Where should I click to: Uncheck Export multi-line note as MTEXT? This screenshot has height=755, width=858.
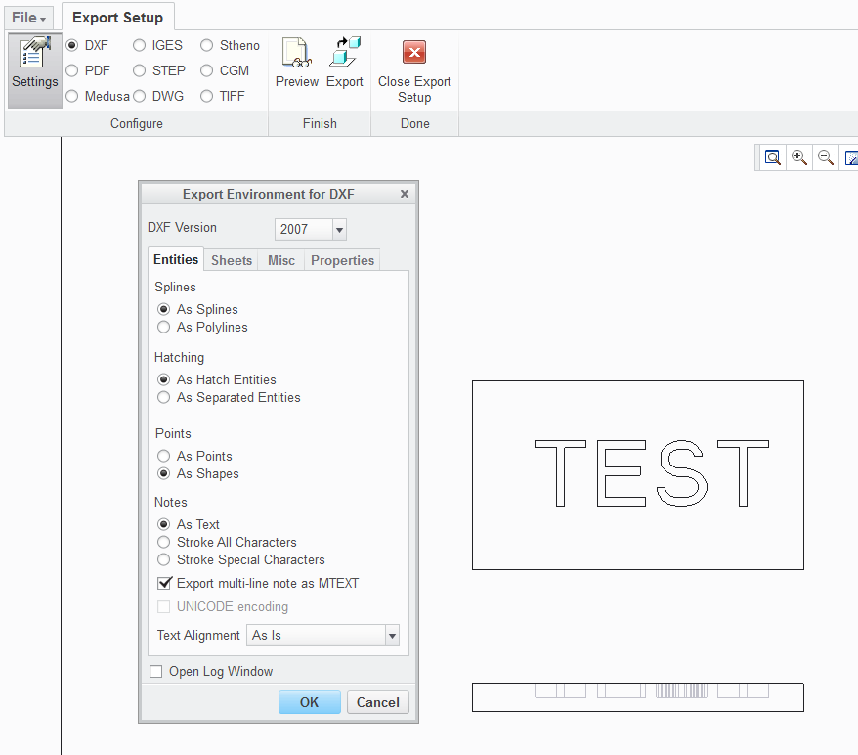click(x=164, y=583)
